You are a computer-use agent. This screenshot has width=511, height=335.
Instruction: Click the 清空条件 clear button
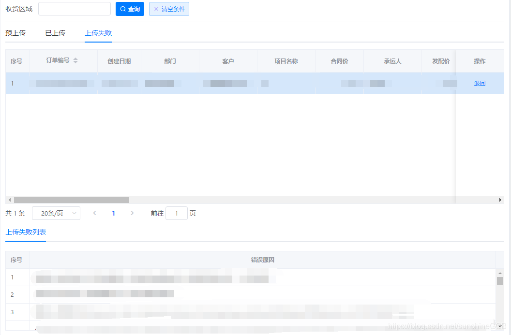coord(169,9)
